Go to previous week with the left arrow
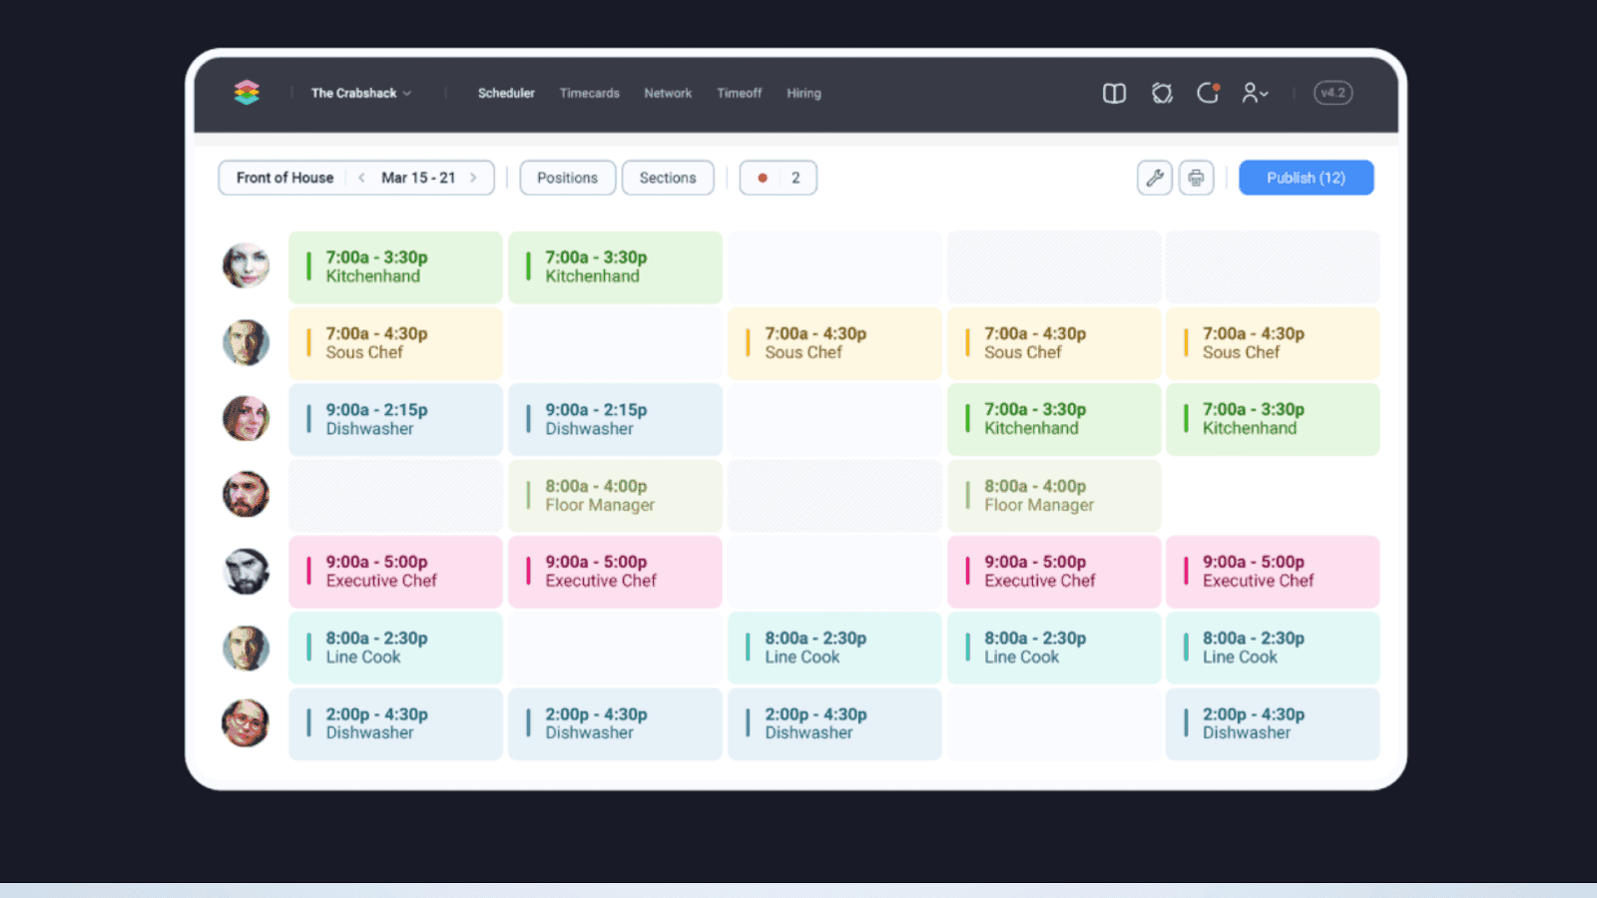1597x898 pixels. click(360, 178)
